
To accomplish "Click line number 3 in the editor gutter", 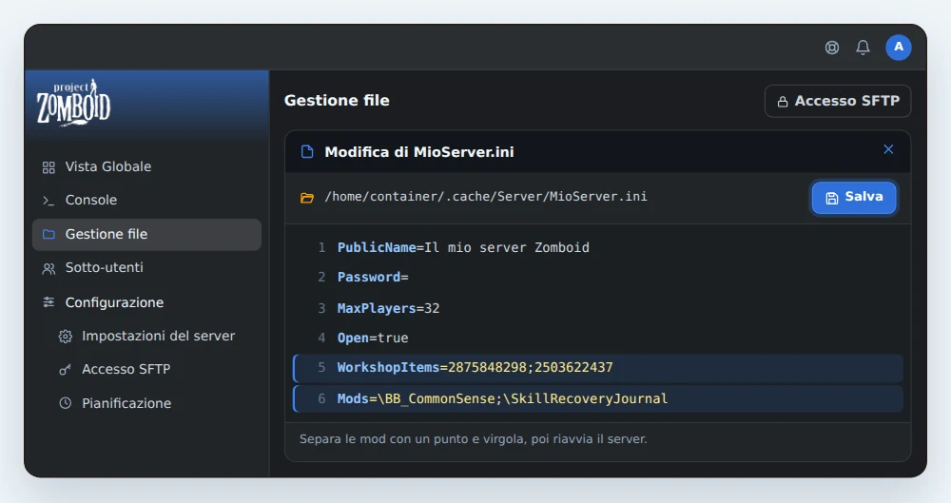I will (x=321, y=308).
